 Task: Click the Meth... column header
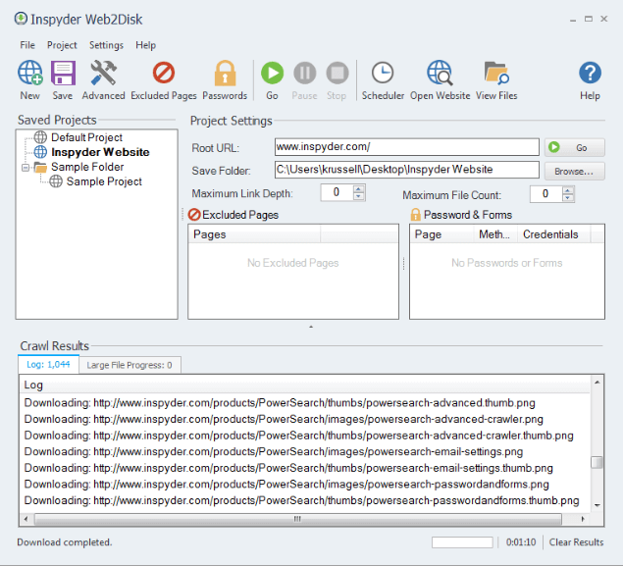tap(495, 234)
